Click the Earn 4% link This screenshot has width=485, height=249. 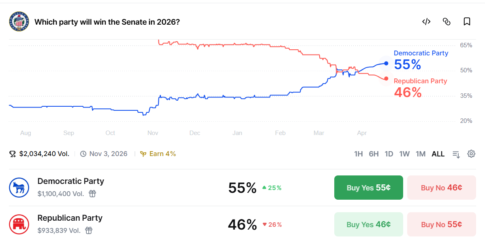[x=158, y=154]
